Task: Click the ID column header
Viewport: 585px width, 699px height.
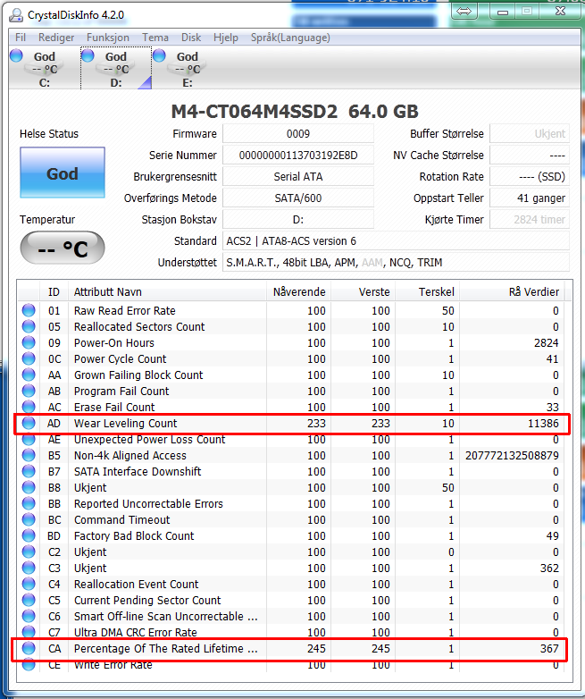Action: [x=54, y=292]
